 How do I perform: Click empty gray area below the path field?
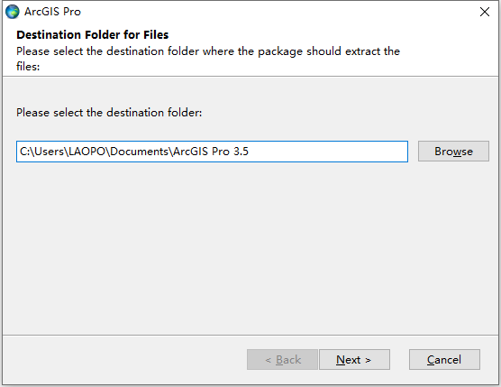point(250,246)
